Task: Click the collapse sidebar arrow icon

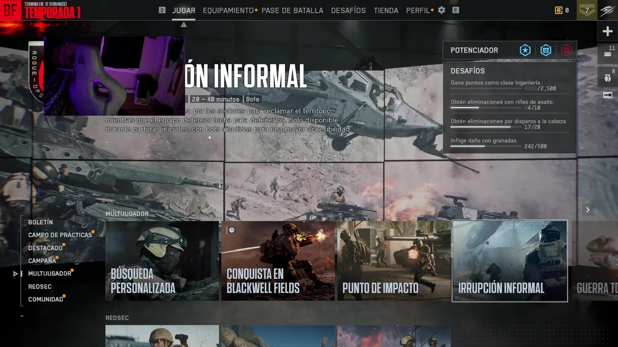Action: point(607,95)
